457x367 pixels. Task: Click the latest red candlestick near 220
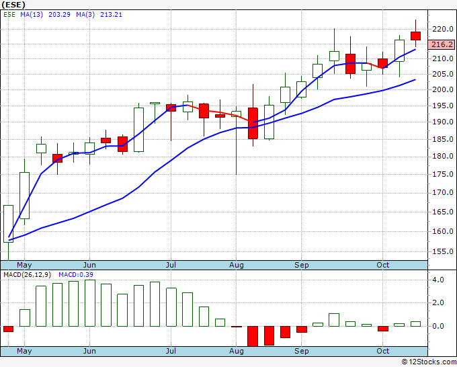pos(415,36)
